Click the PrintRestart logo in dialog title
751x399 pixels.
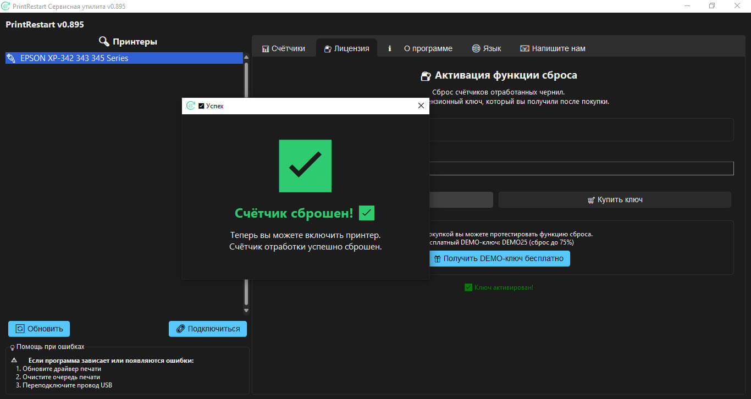pos(191,106)
